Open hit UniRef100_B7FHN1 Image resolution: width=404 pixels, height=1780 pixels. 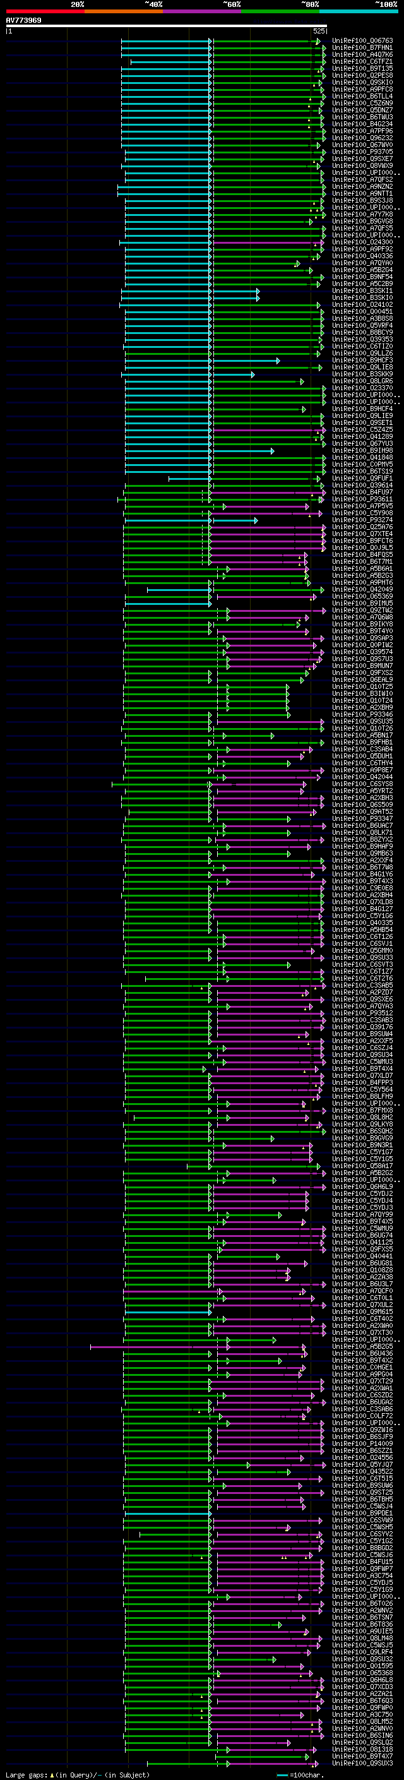(x=362, y=48)
